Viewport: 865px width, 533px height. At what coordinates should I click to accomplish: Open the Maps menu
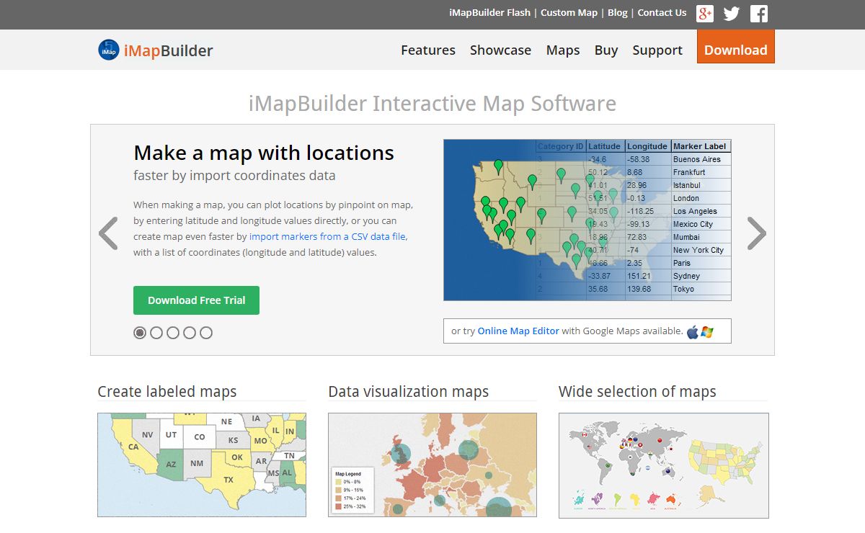coord(563,50)
